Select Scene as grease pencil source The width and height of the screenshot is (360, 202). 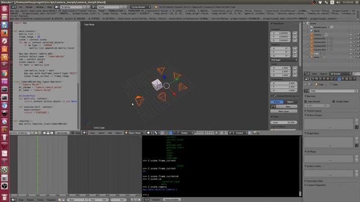coord(277,102)
